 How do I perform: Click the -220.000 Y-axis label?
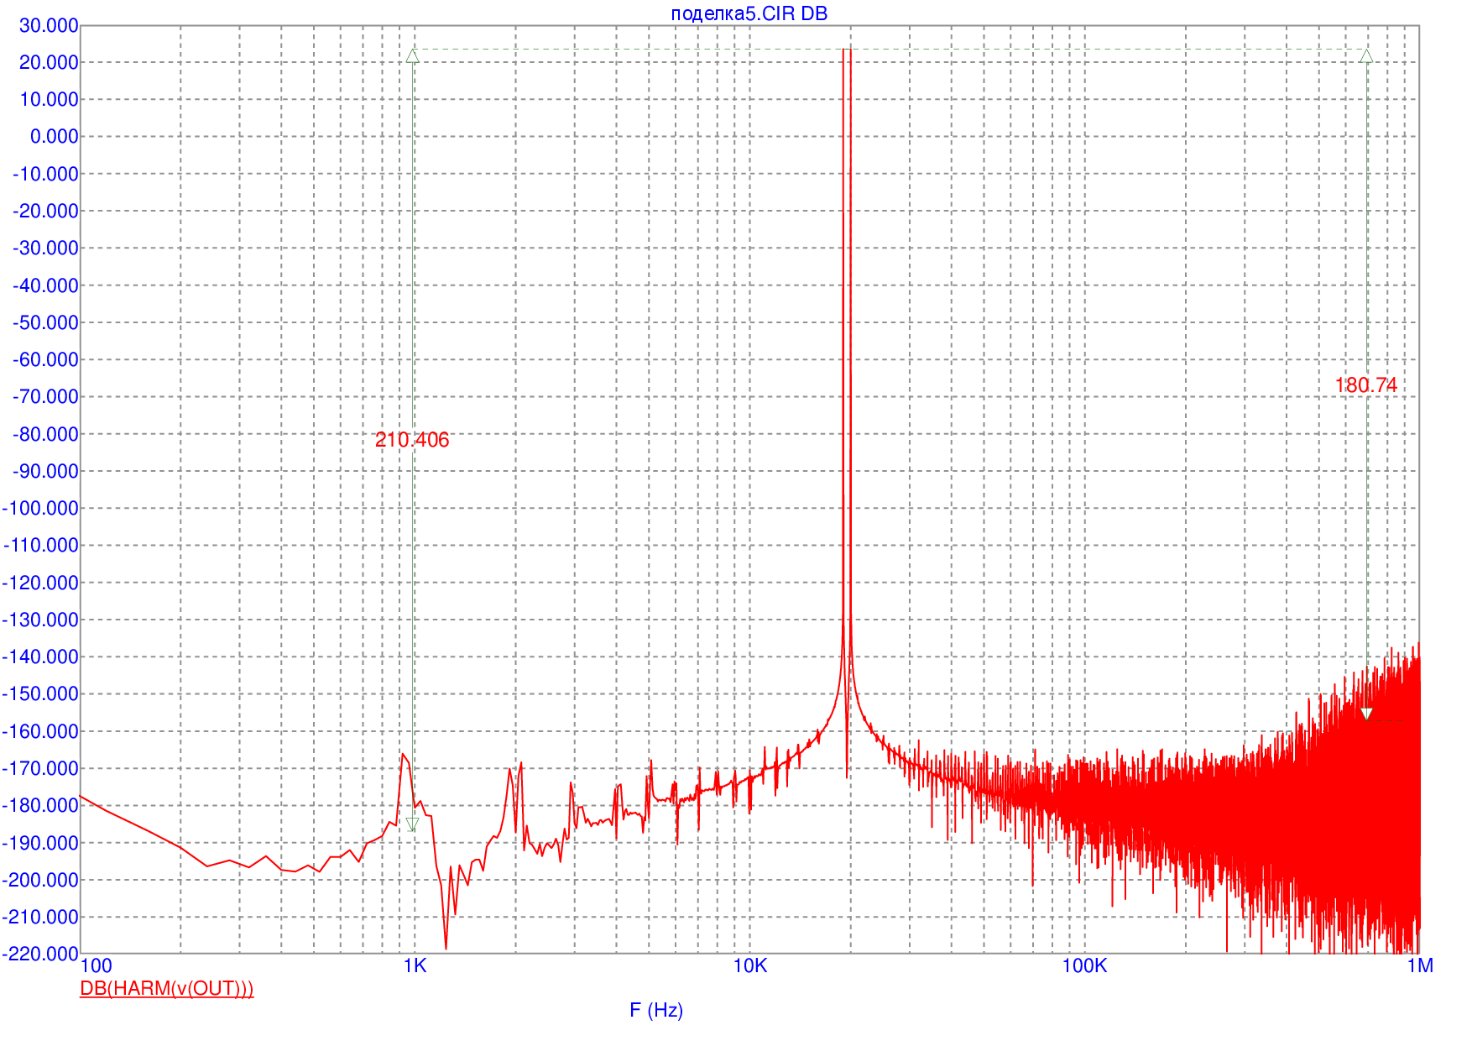41,954
